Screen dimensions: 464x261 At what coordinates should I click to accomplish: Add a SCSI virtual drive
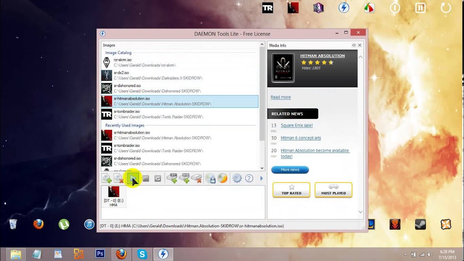pos(184,178)
